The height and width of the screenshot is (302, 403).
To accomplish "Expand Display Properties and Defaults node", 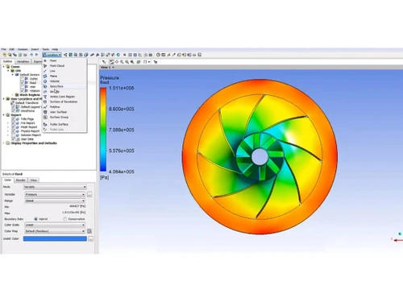I will pyautogui.click(x=4, y=143).
